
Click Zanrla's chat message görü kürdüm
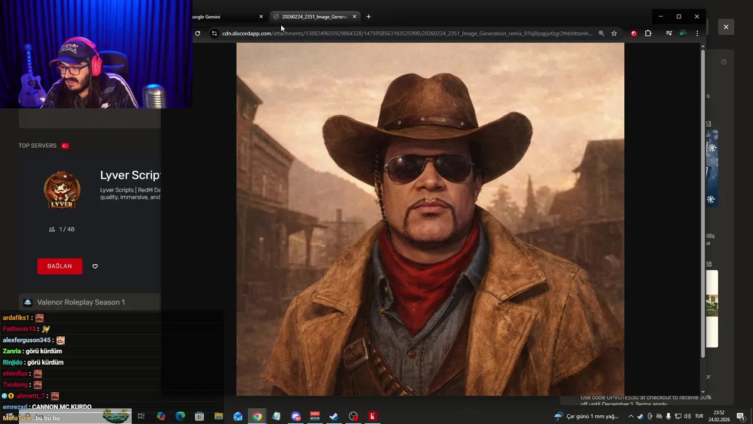[44, 351]
